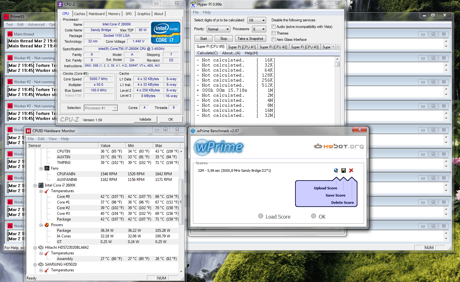Click the floppy disk save icon in wPrime
This screenshot has height=282, width=460.
pos(344,171)
